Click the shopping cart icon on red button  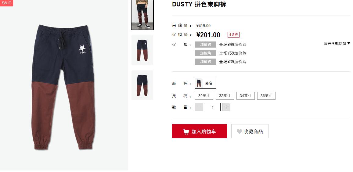[x=186, y=131]
